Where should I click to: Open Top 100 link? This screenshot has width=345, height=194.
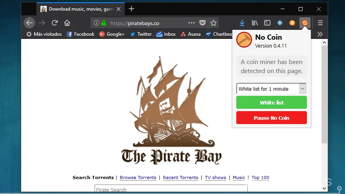pos(260,178)
